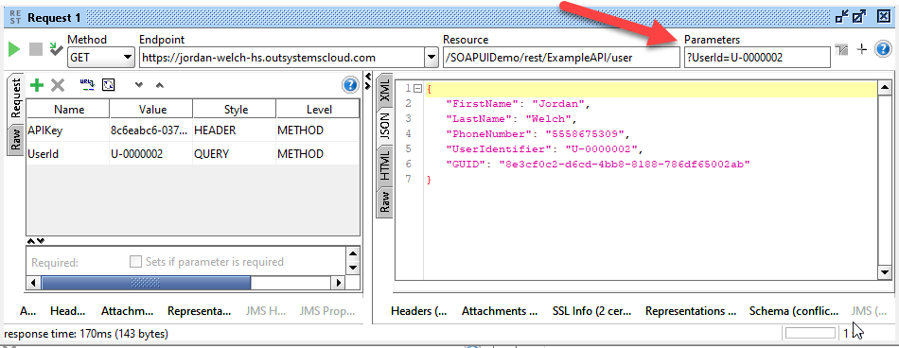Open the request Representa... tab
This screenshot has height=348, width=899.
pyautogui.click(x=200, y=311)
